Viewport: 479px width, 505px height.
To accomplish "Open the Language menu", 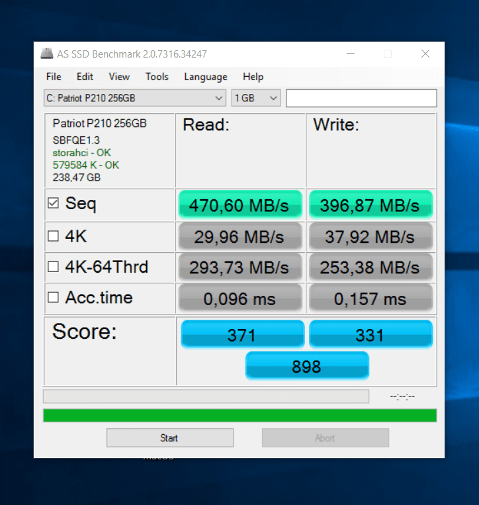I will tap(206, 77).
